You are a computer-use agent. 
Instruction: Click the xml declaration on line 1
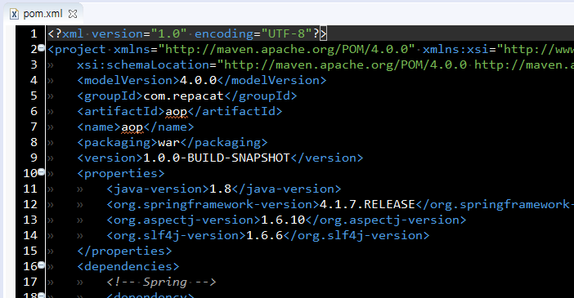(187, 33)
